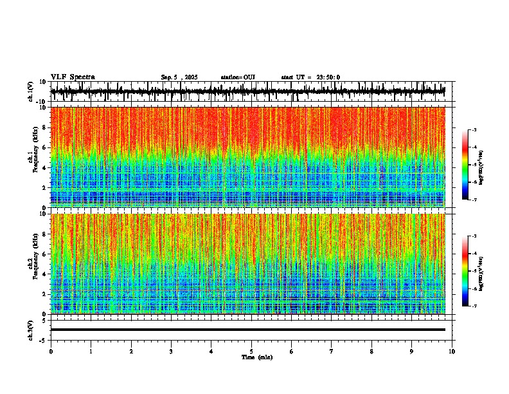Click the "9" minute tick on the time axis
509x394 pixels.
tap(411, 352)
